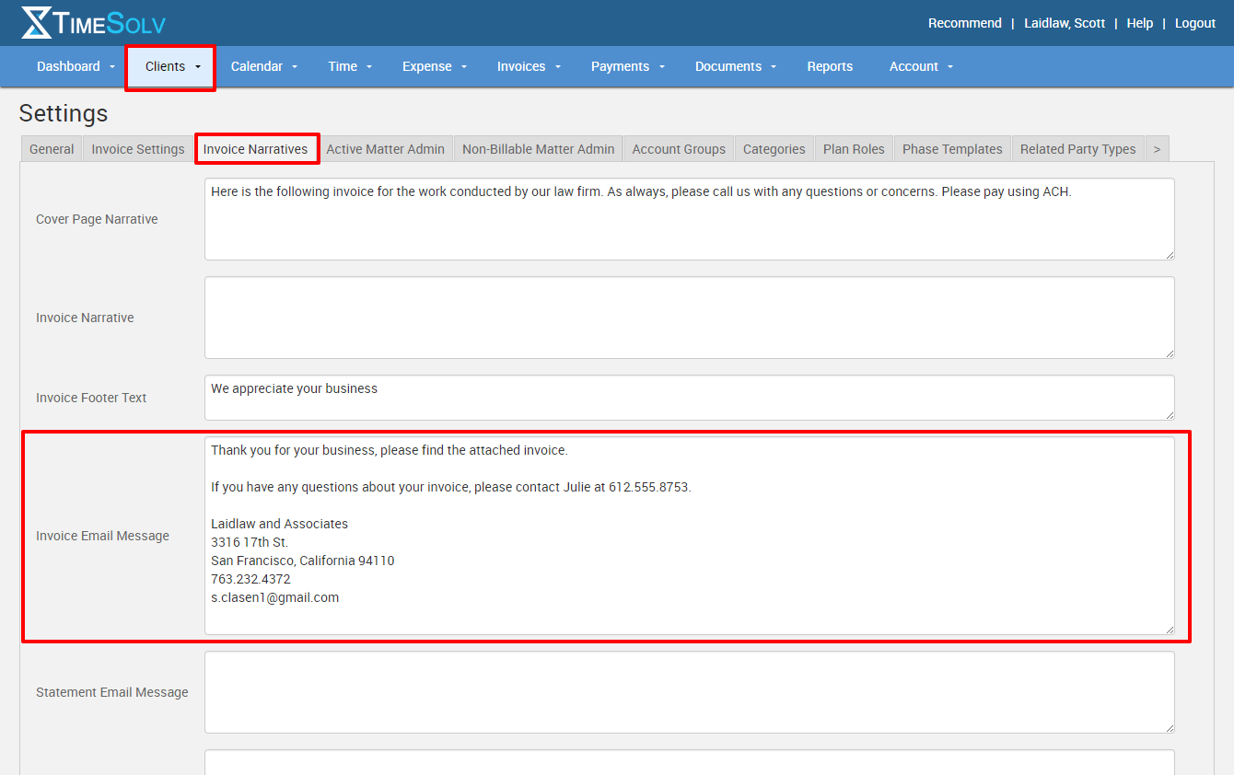1234x775 pixels.
Task: Open the Categories tab
Action: [x=774, y=148]
